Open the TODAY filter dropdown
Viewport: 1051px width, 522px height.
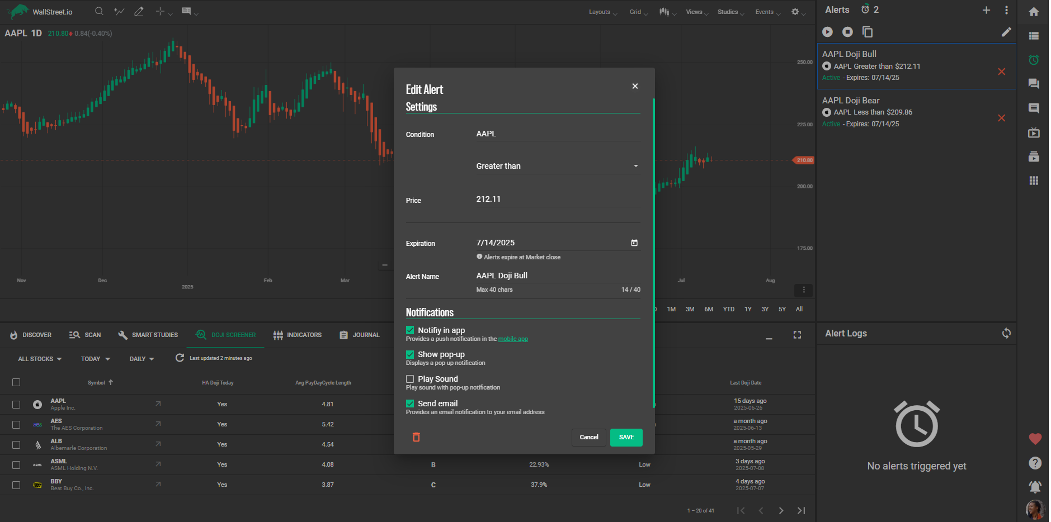click(95, 359)
